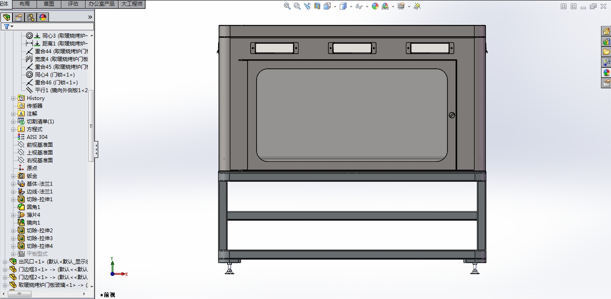Expand the 切割清单(1) node
The image size is (611, 299).
point(13,122)
